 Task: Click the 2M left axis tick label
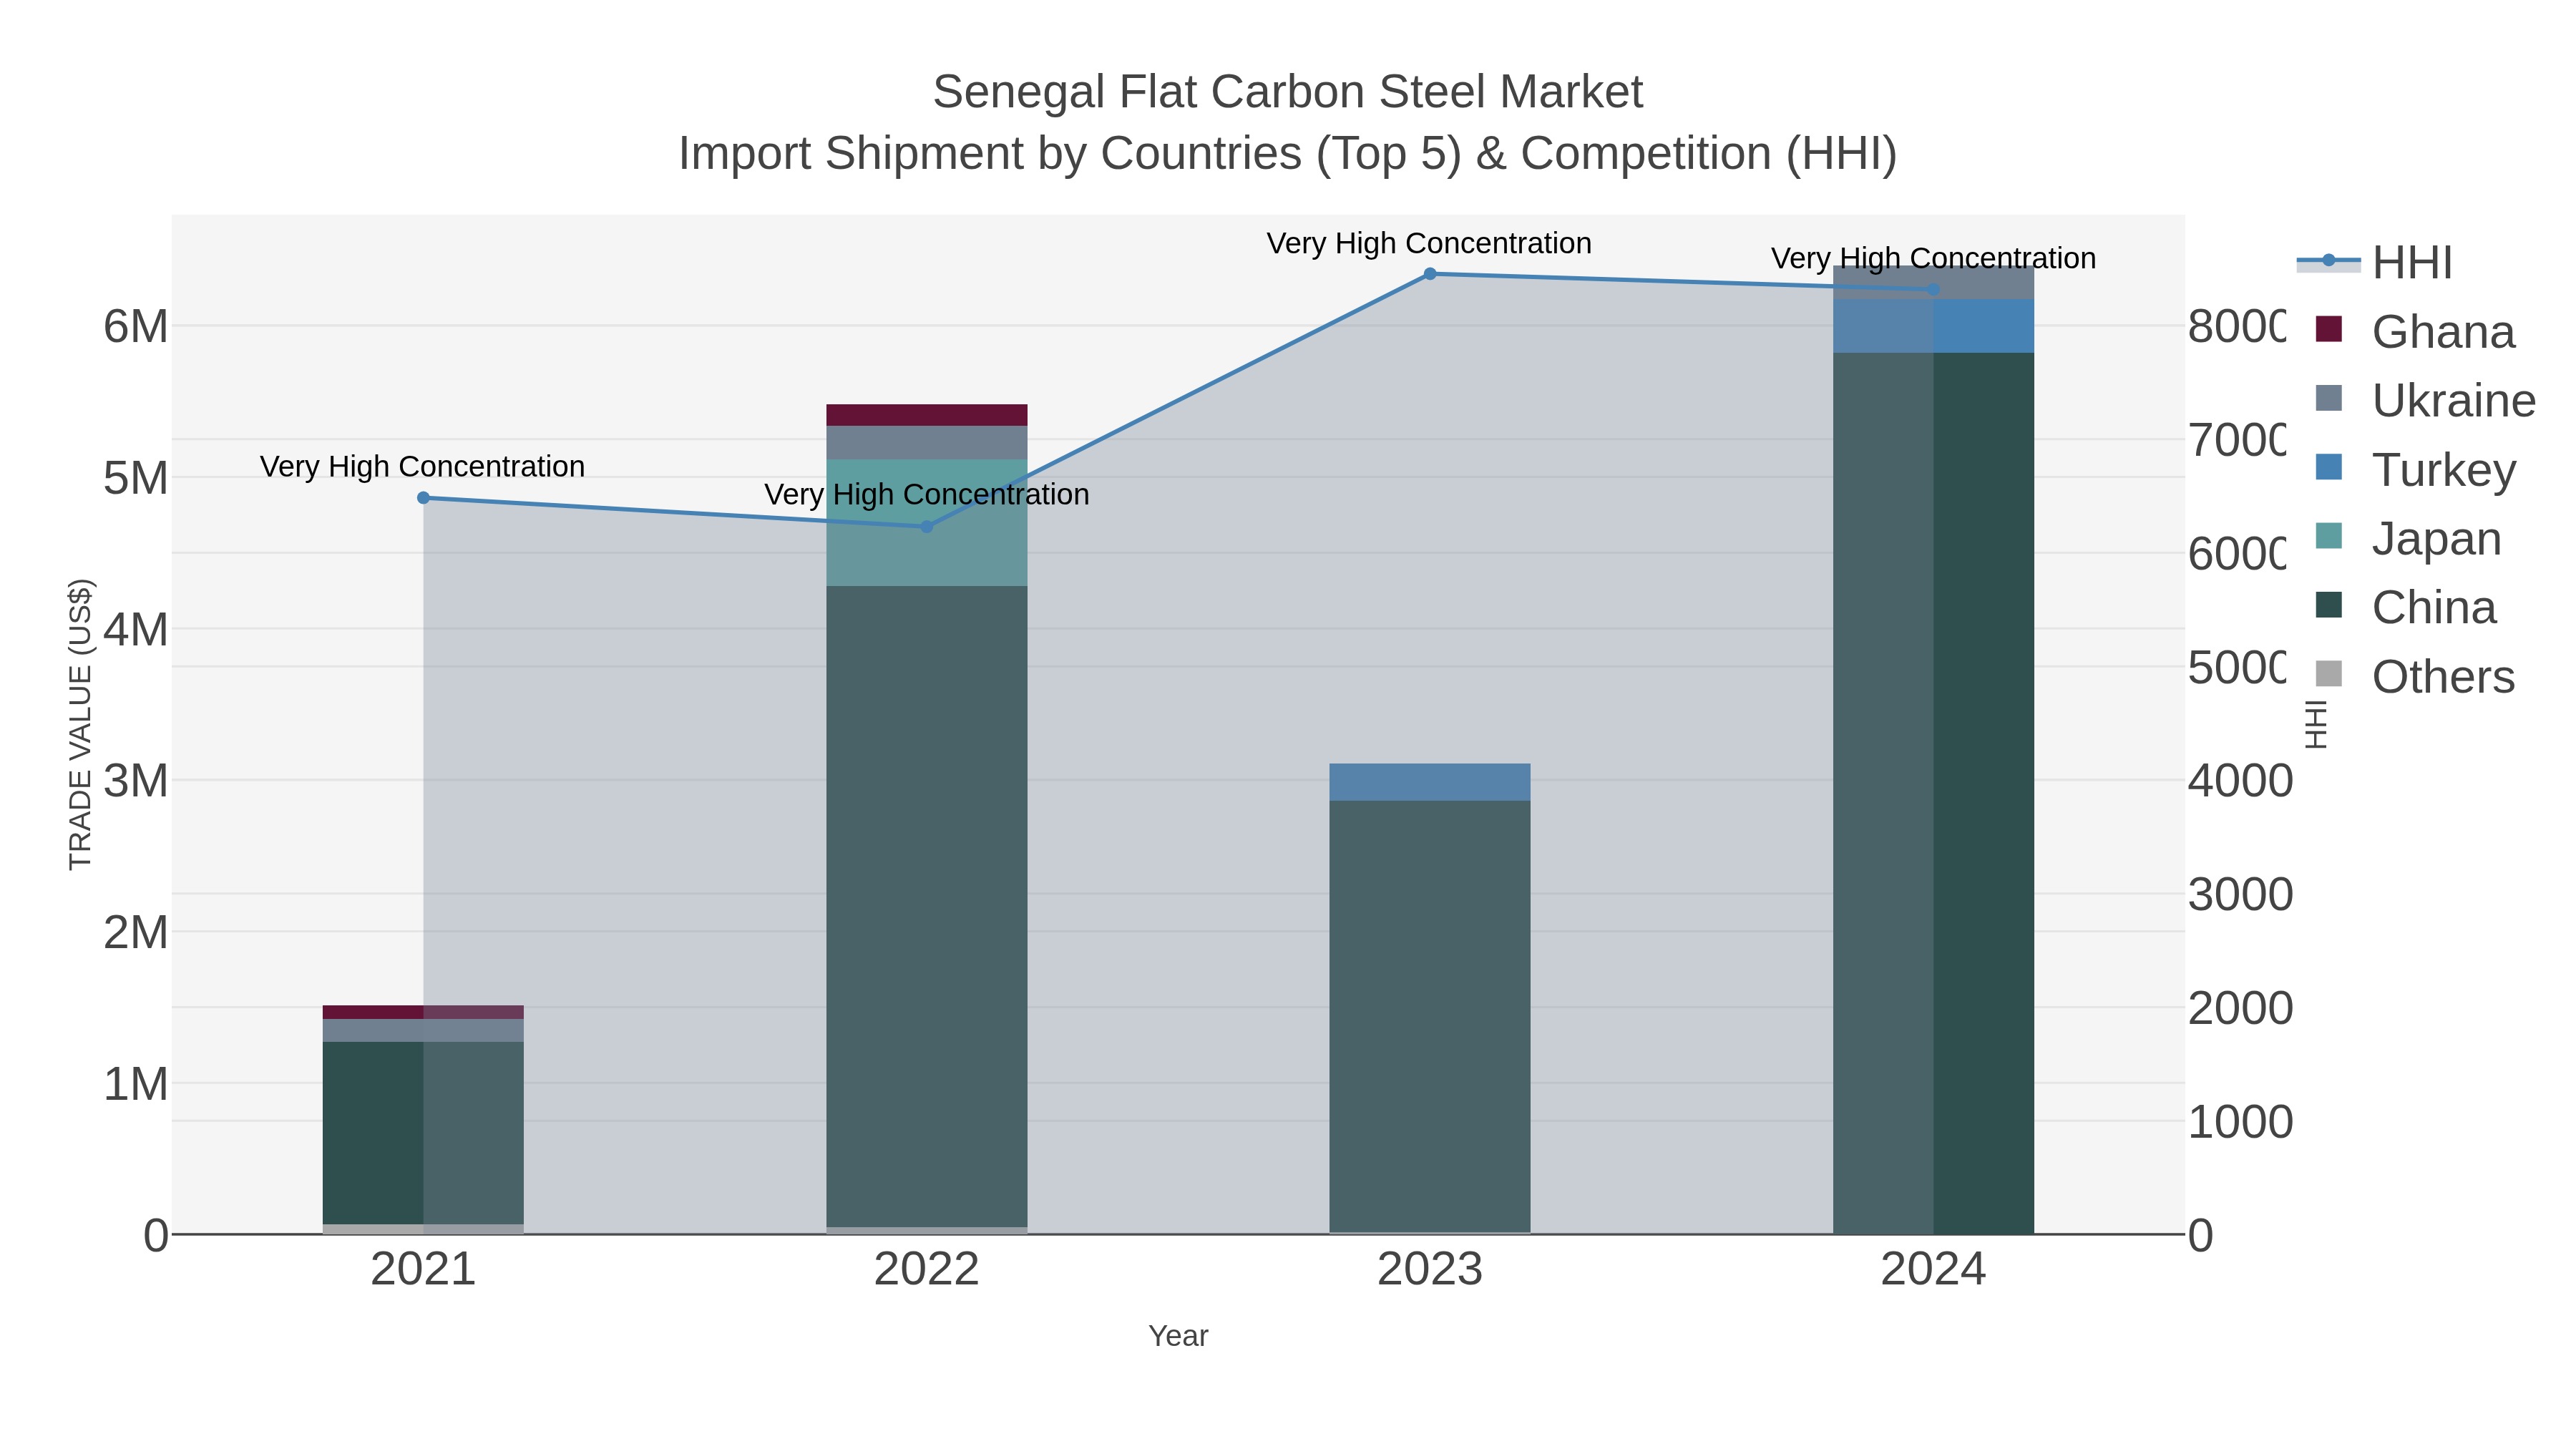pos(136,932)
